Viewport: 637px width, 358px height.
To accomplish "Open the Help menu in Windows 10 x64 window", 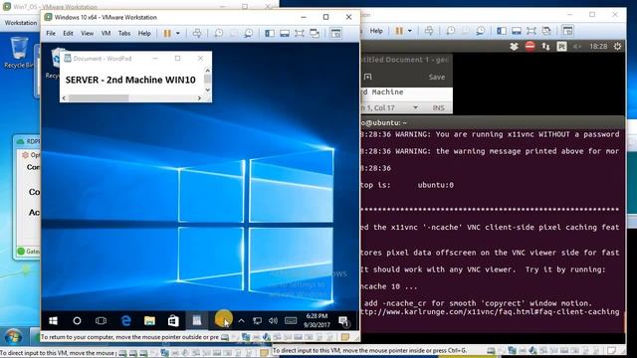I will [144, 33].
